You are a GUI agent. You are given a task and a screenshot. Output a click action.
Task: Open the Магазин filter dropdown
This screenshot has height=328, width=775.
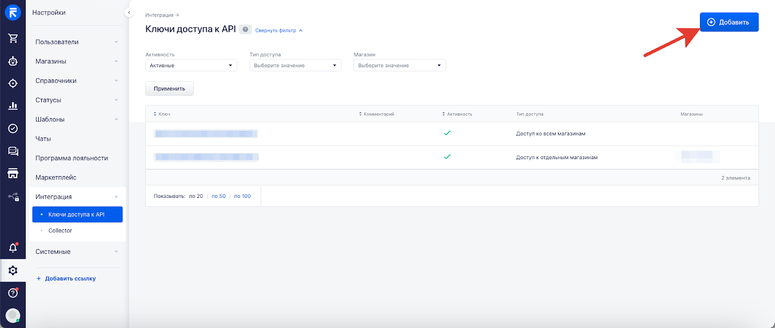[x=400, y=65]
